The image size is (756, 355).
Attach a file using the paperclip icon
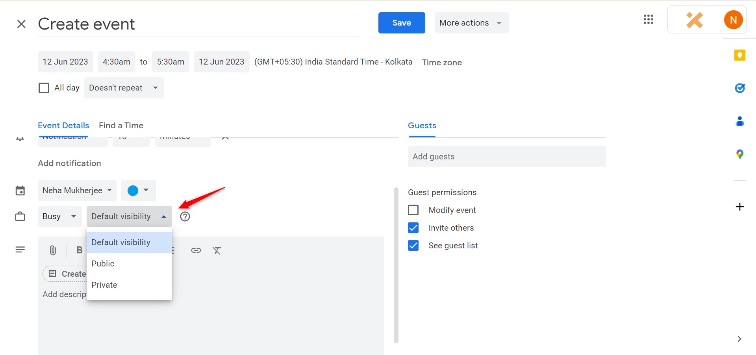pyautogui.click(x=53, y=250)
